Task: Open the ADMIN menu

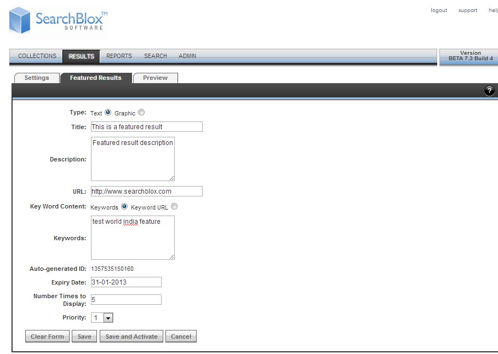Action: (x=187, y=56)
